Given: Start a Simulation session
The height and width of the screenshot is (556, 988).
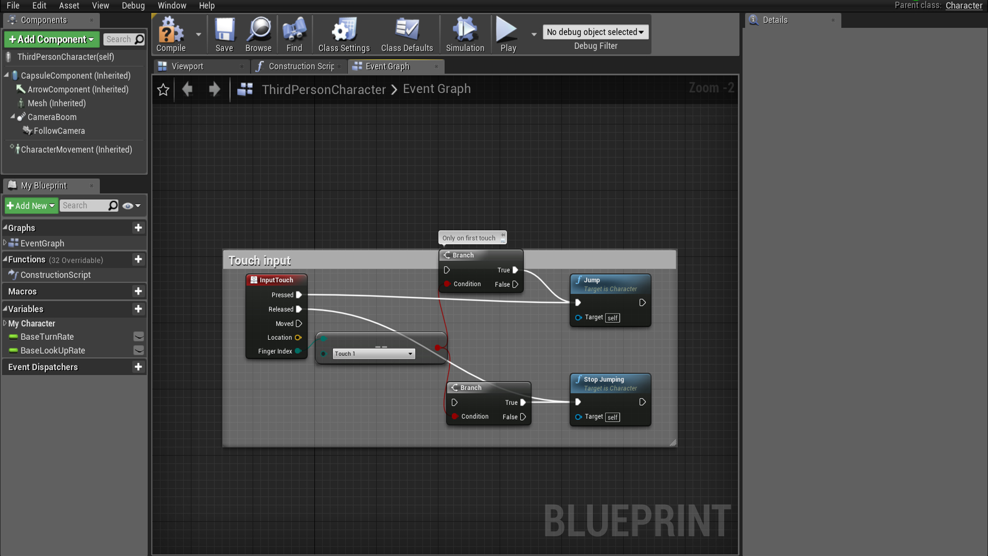Looking at the screenshot, I should pyautogui.click(x=464, y=34).
